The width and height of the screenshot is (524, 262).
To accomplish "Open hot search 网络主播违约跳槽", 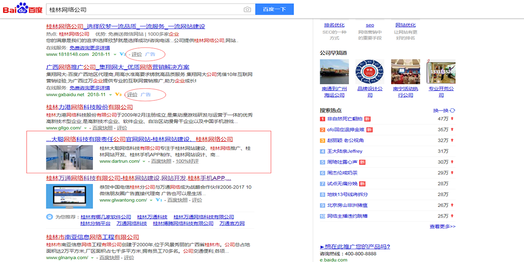I will pos(347,216).
